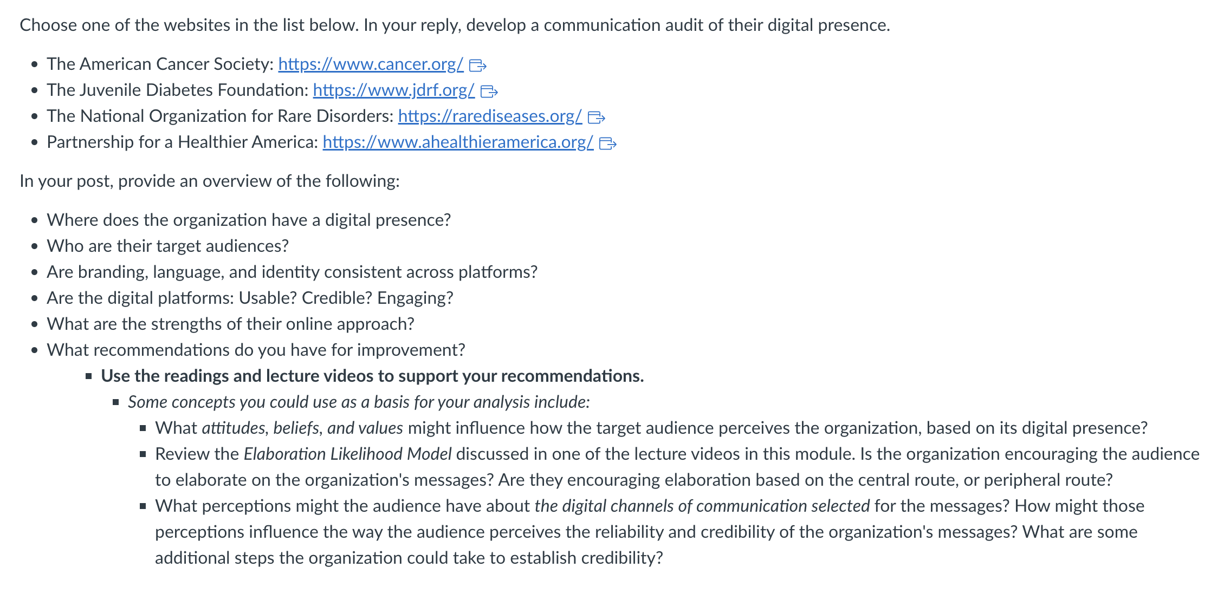Click the 'Where does the organization' bullet
Viewport: 1230px width, 613px height.
pos(249,220)
